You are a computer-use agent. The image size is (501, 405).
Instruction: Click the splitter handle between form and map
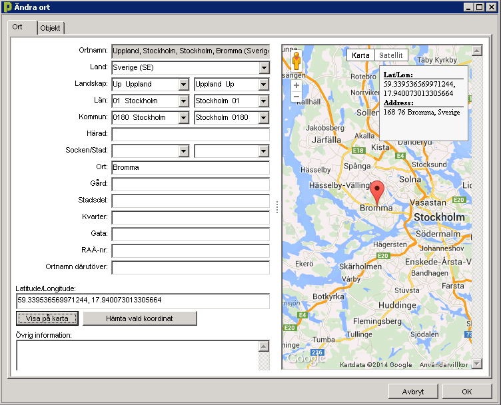276,207
